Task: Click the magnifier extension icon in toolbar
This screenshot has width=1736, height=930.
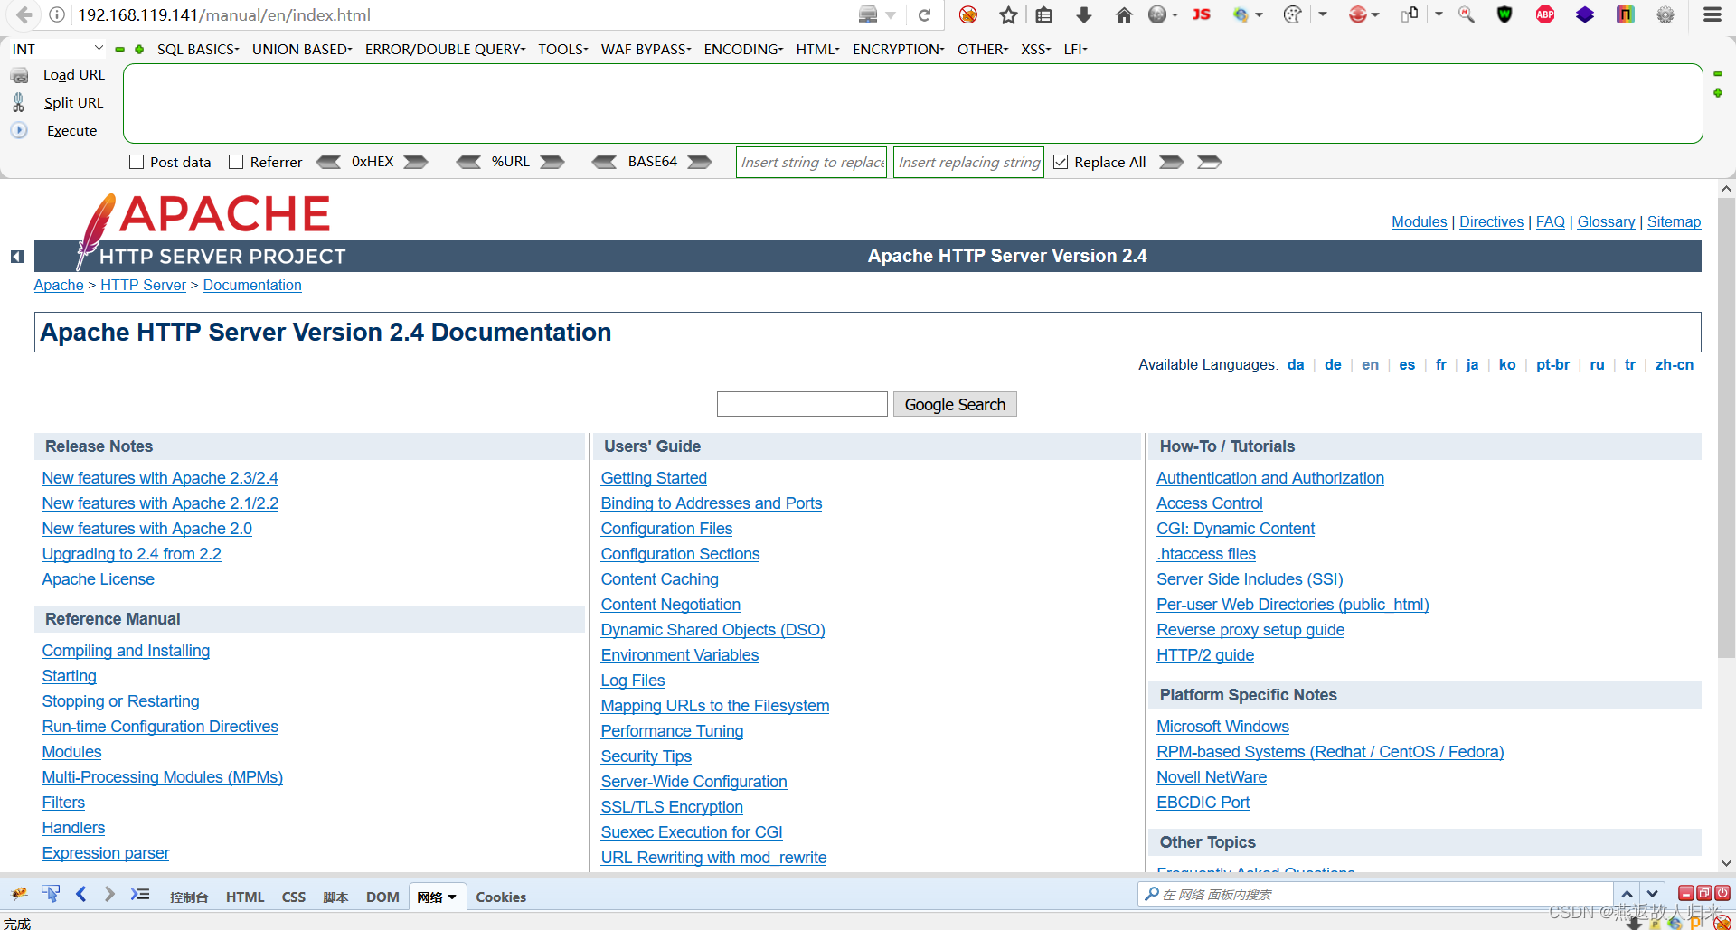Action: coord(1467,14)
